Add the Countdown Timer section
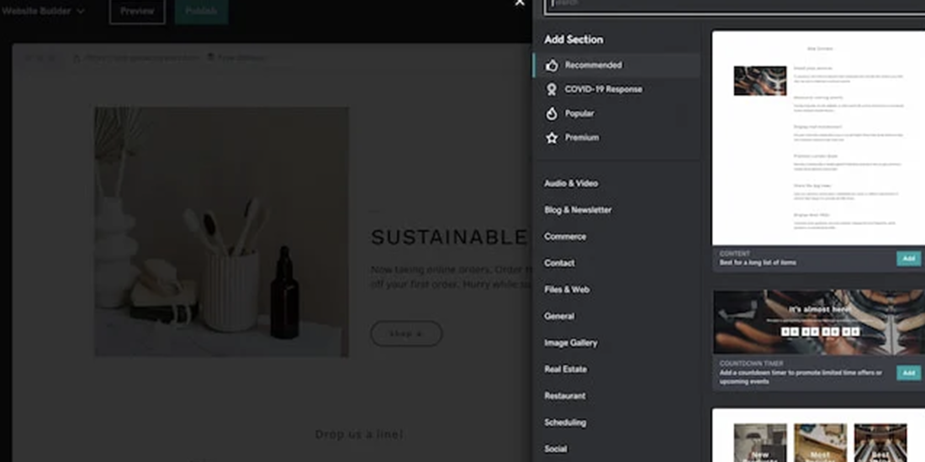Viewport: 925px width, 462px height. [x=909, y=373]
